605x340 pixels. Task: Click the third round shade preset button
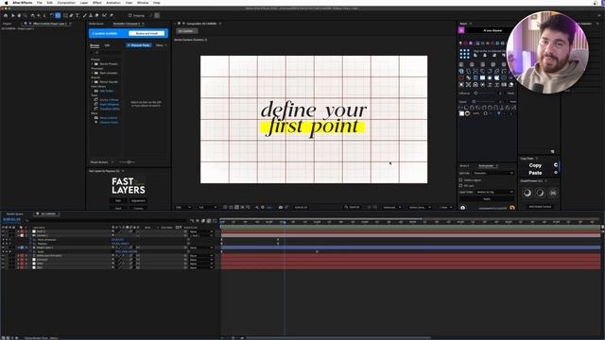(553, 193)
